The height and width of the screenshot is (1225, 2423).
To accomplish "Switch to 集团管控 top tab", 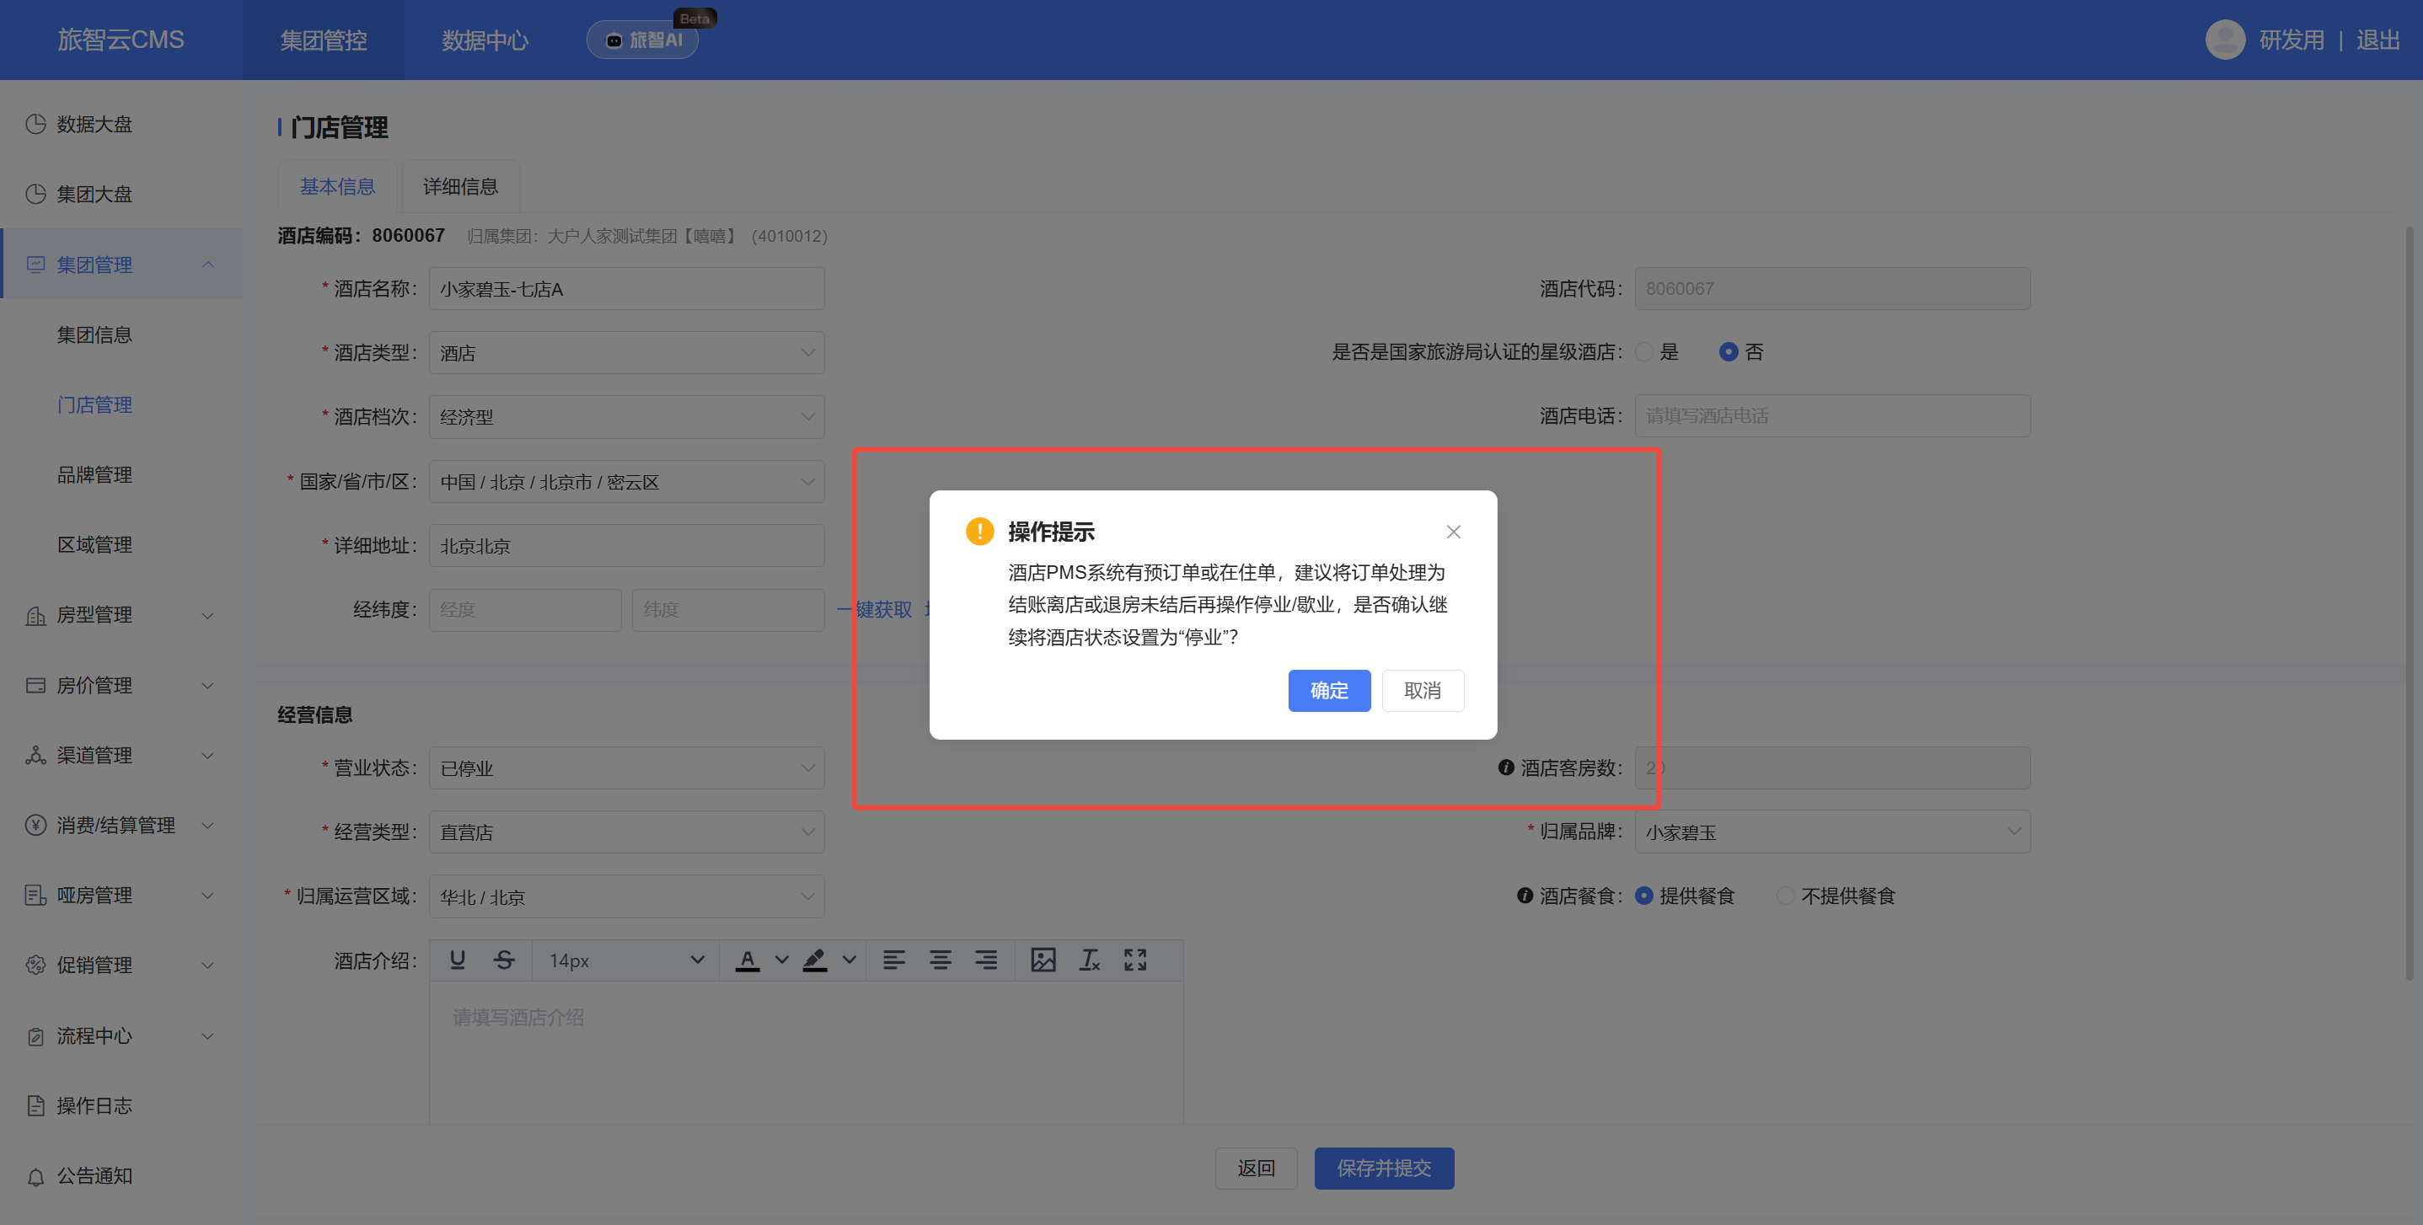I will [x=324, y=40].
